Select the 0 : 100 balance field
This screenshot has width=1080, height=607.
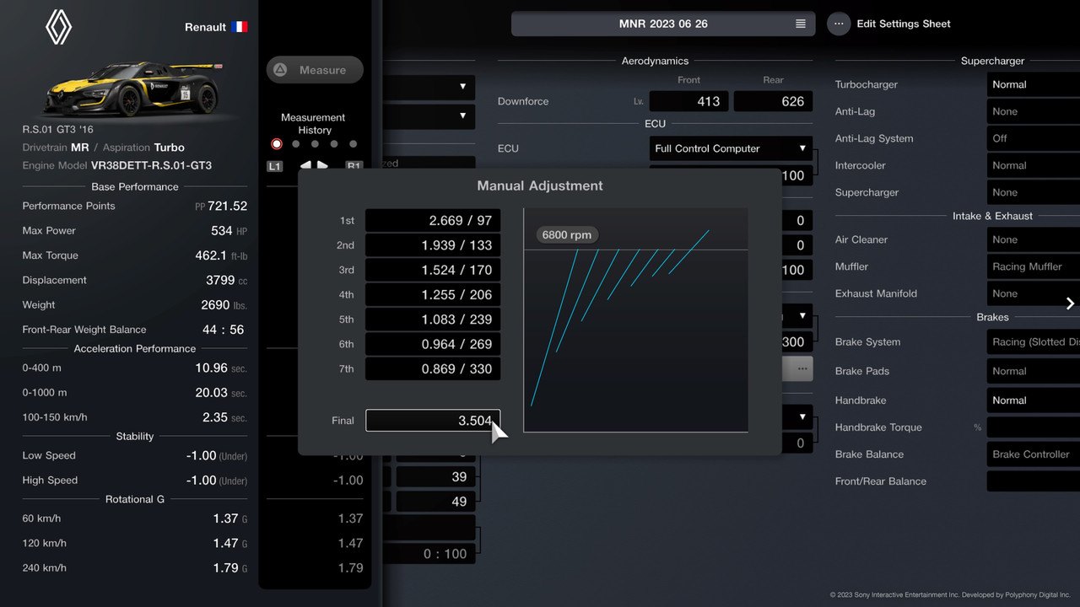click(x=429, y=554)
